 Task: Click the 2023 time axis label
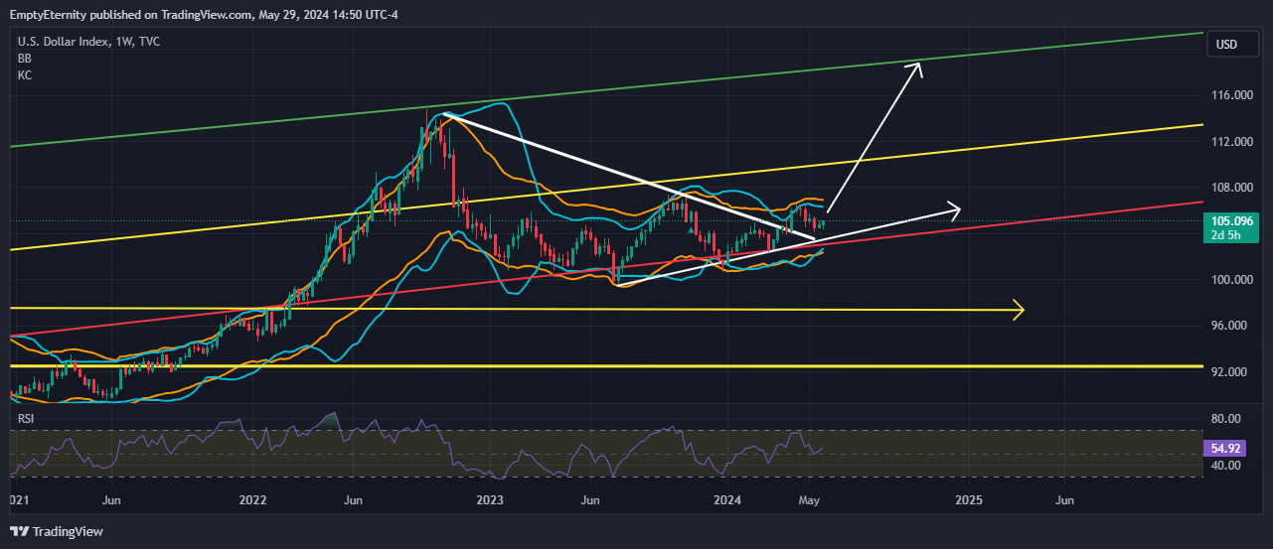pyautogui.click(x=490, y=501)
